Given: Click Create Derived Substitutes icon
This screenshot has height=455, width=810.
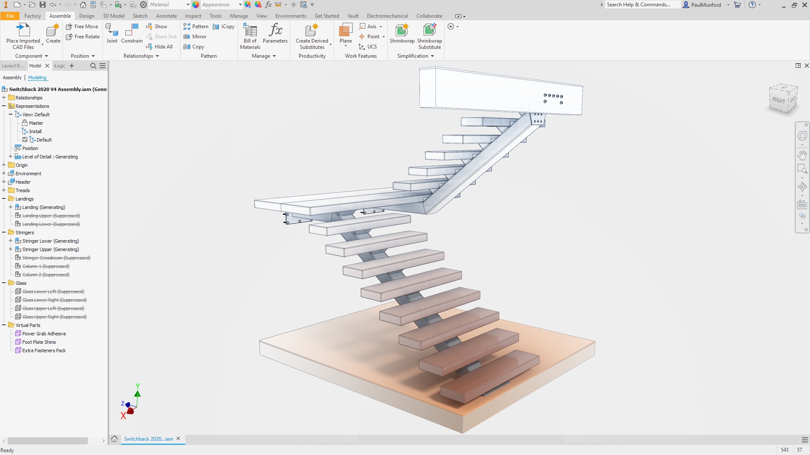Looking at the screenshot, I should point(311,30).
